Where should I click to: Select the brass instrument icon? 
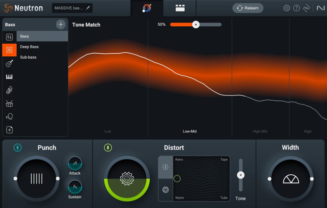coord(9,90)
